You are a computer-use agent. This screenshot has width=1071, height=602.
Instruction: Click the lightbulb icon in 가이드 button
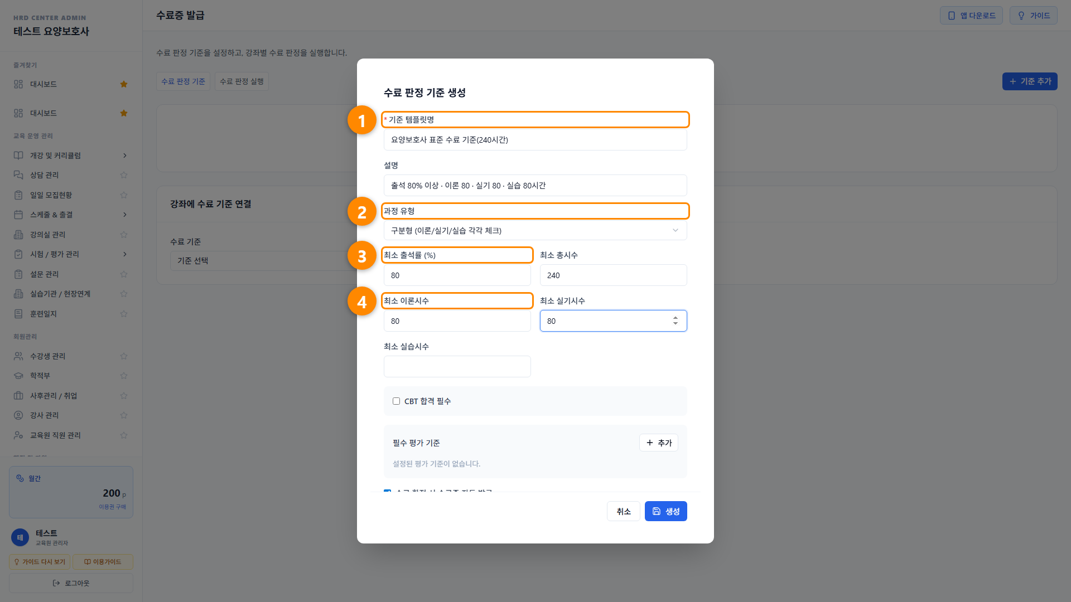1021,16
